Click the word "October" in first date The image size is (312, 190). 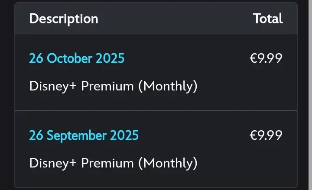click(x=69, y=58)
